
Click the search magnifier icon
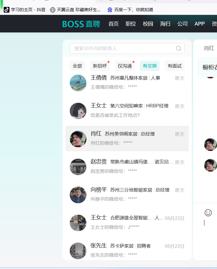click(x=179, y=49)
